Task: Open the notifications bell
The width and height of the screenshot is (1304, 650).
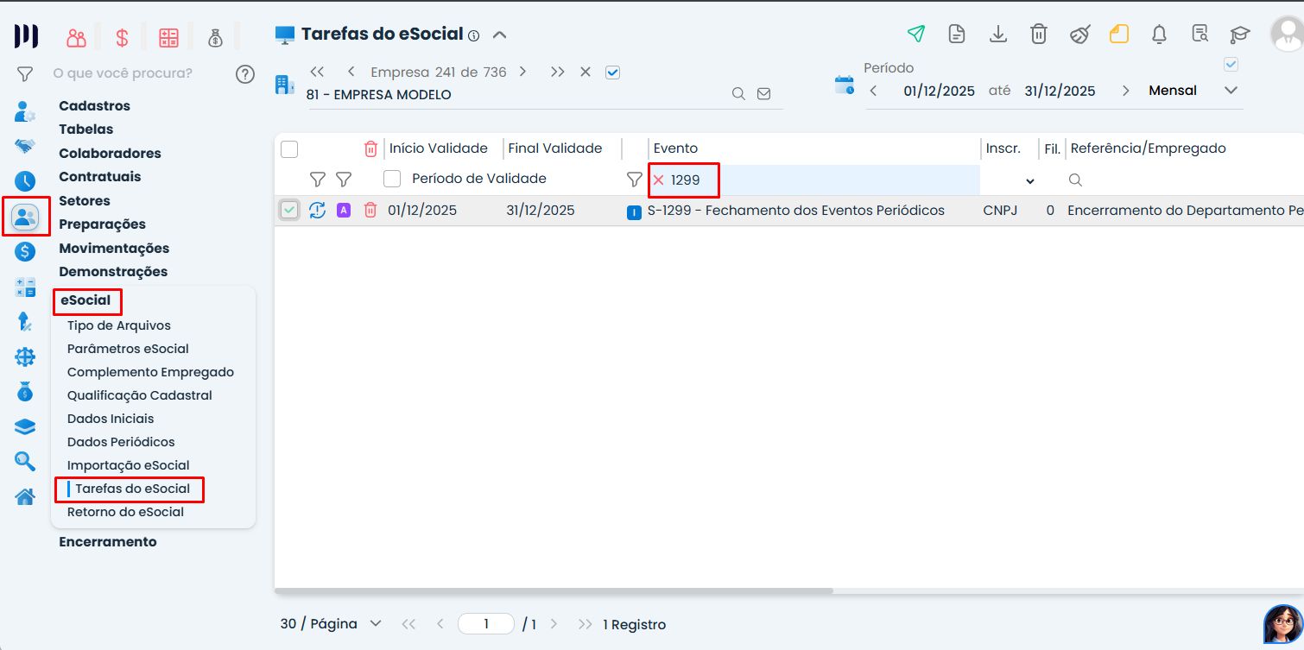Action: click(x=1160, y=34)
